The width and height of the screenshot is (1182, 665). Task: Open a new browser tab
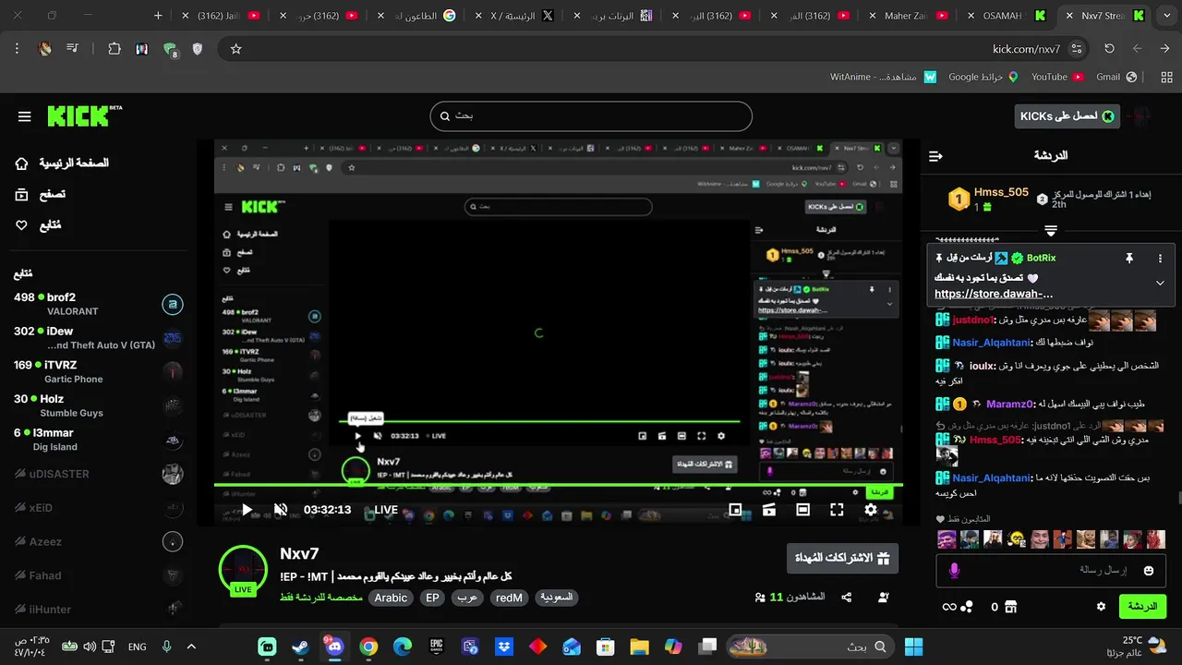click(x=158, y=16)
